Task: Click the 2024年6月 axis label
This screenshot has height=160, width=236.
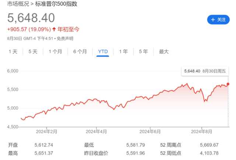Action: click(150, 132)
